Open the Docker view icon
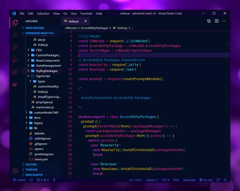Screen dimensions: 240x191 pos(15,84)
